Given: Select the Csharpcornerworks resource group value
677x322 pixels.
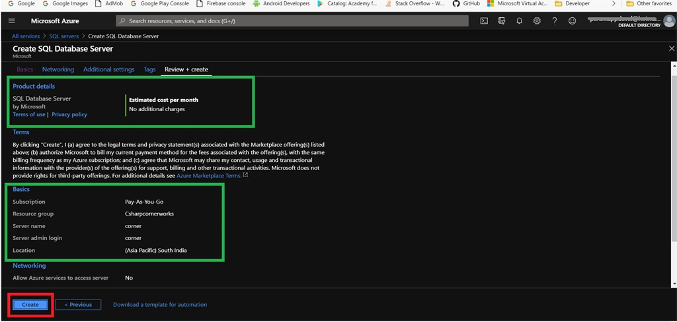Looking at the screenshot, I should point(149,214).
